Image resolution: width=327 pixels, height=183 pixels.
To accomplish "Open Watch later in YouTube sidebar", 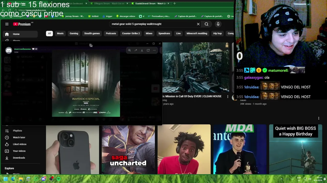I will (19, 138).
